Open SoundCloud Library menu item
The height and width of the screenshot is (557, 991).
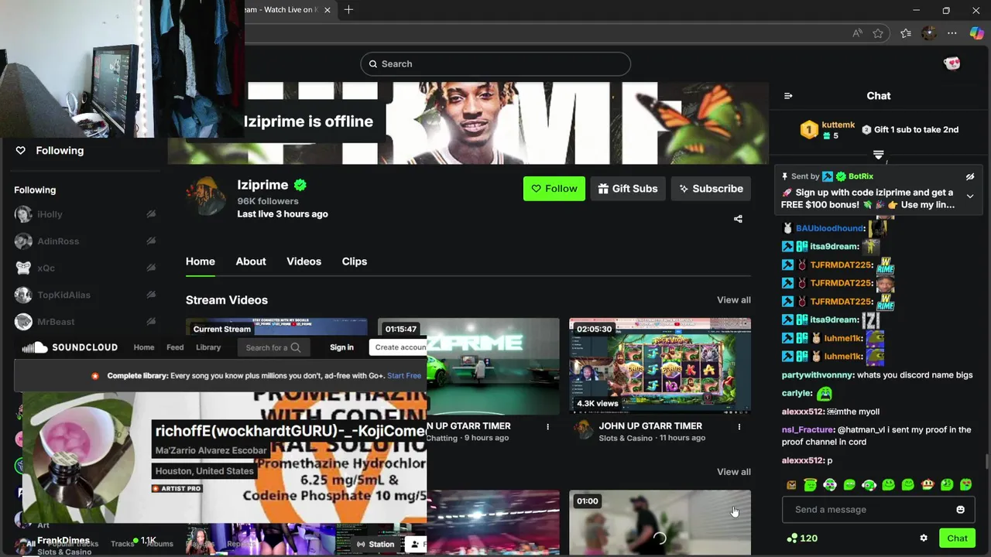pyautogui.click(x=208, y=347)
